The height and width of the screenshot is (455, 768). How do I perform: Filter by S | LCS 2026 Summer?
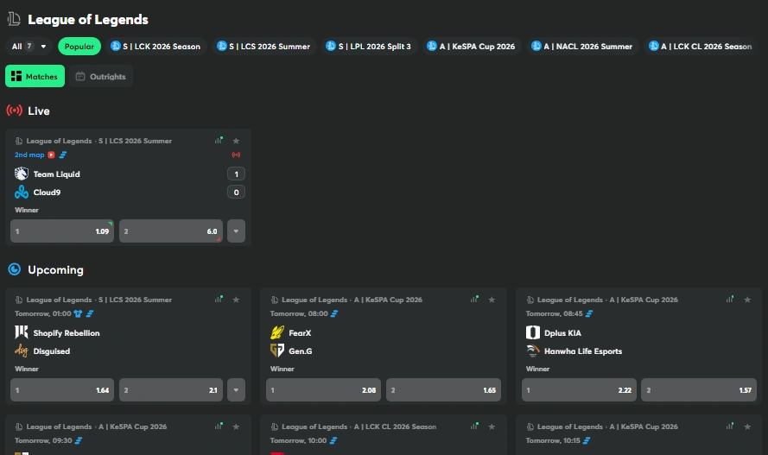point(263,47)
